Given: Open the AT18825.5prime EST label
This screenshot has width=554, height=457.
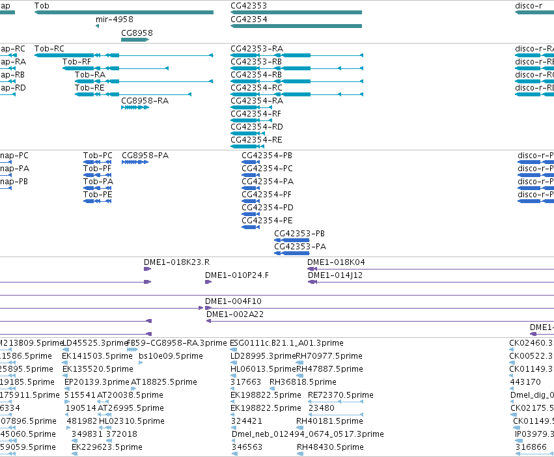Looking at the screenshot, I should tap(164, 382).
